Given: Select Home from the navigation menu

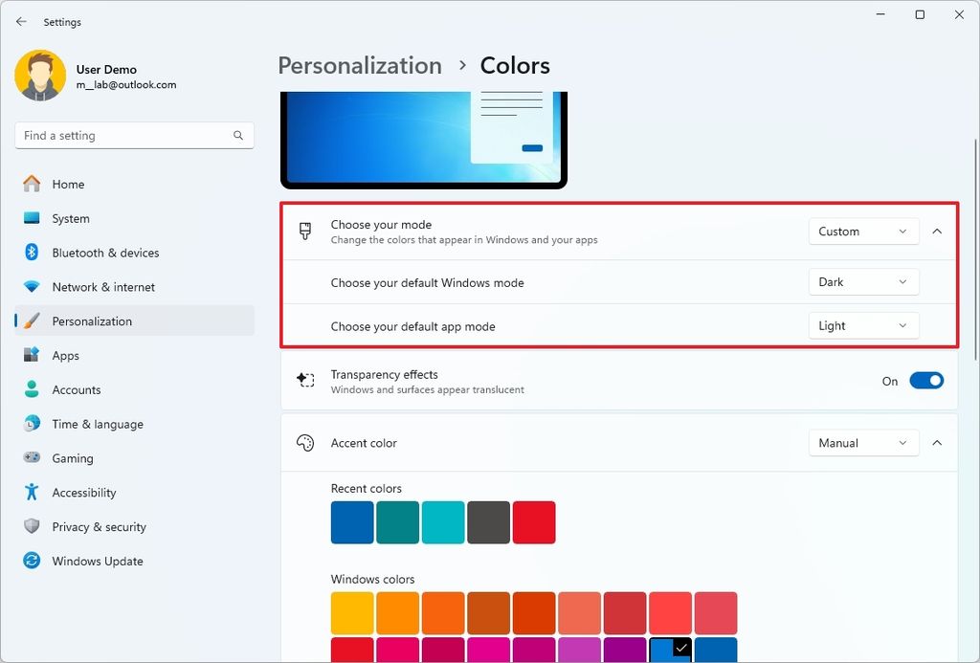Looking at the screenshot, I should pyautogui.click(x=68, y=184).
